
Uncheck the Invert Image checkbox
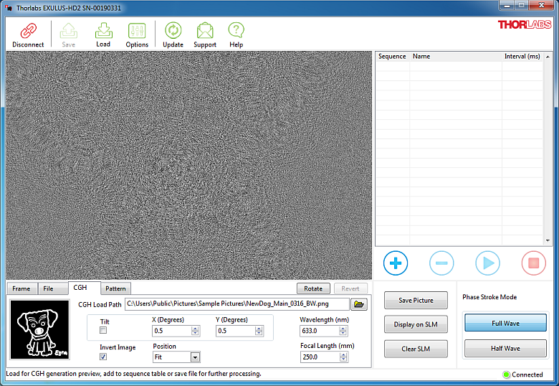pos(103,357)
